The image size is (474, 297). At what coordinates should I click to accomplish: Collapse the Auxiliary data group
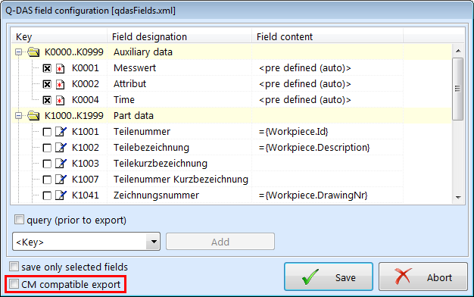coord(18,52)
